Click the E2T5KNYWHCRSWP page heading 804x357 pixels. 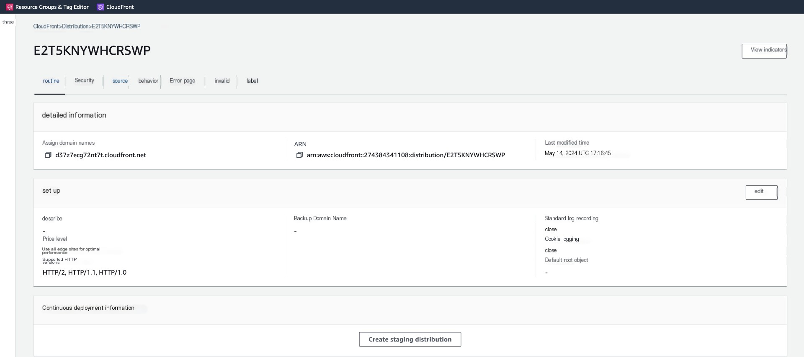click(92, 51)
